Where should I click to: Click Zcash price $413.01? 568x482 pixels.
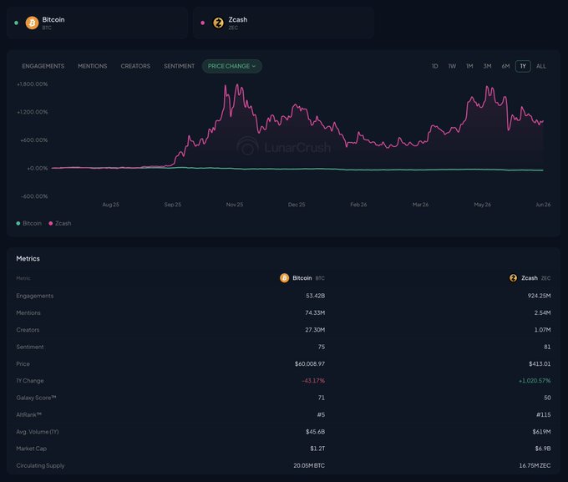pyautogui.click(x=540, y=364)
